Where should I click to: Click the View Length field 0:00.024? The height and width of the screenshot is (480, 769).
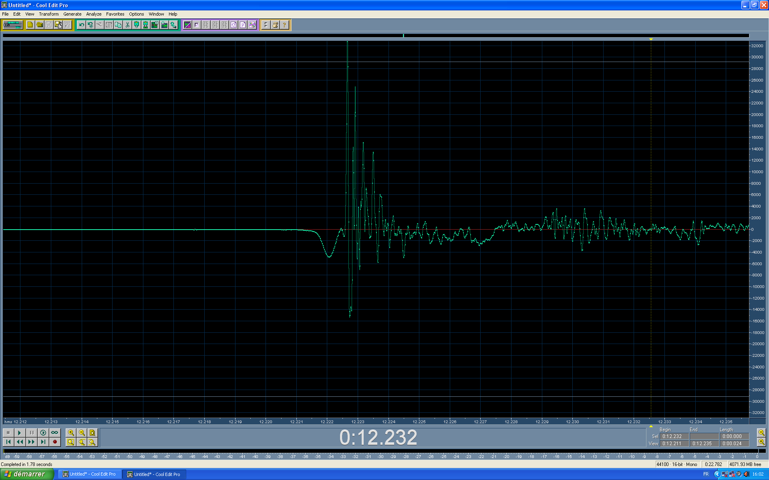[x=735, y=444]
